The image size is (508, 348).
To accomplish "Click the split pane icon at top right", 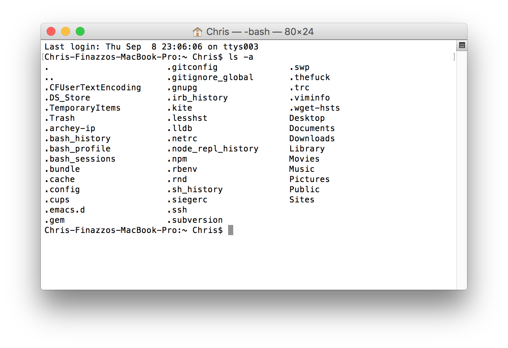I will pyautogui.click(x=462, y=46).
